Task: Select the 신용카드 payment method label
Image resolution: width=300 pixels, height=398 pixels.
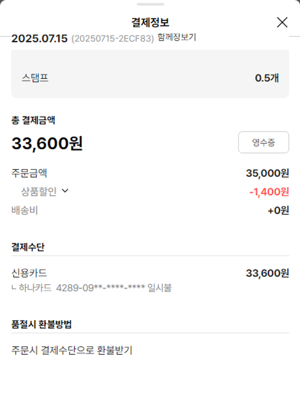Action: [29, 273]
